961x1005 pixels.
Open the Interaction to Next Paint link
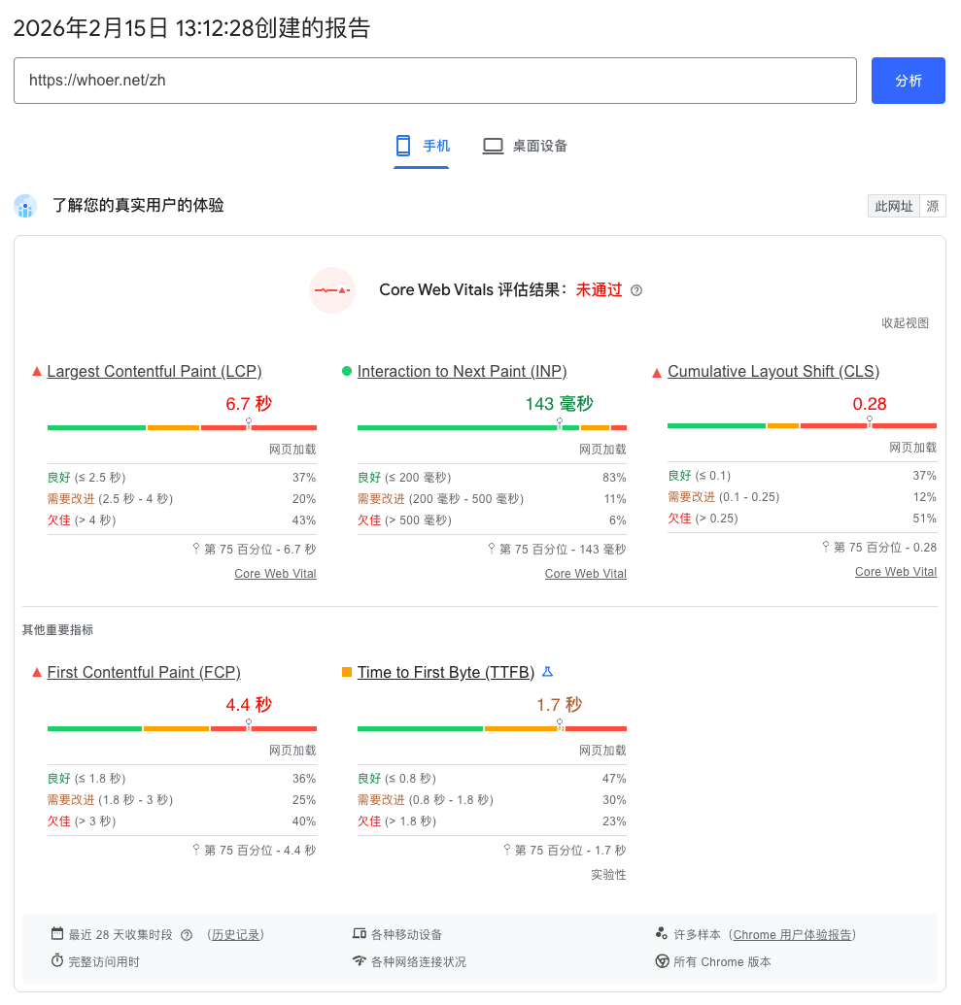coord(462,372)
